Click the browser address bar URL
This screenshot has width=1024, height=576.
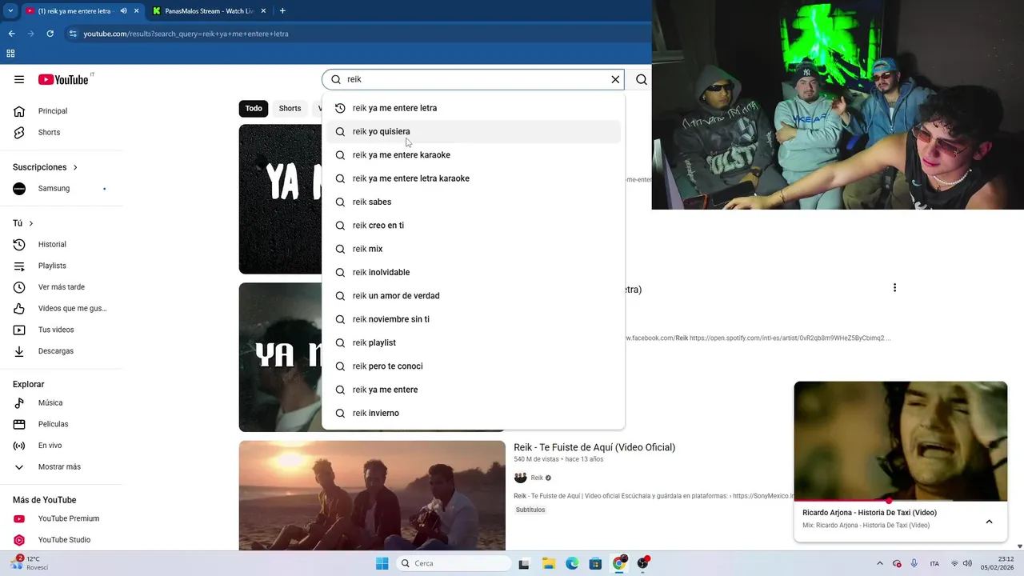(x=186, y=34)
